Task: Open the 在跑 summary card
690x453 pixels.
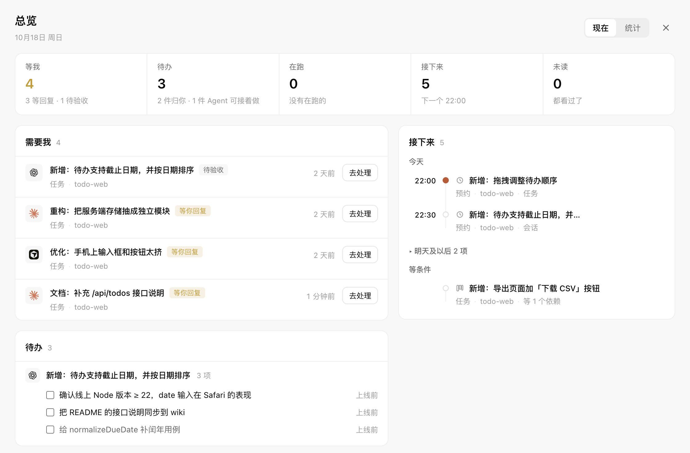Action: click(345, 84)
